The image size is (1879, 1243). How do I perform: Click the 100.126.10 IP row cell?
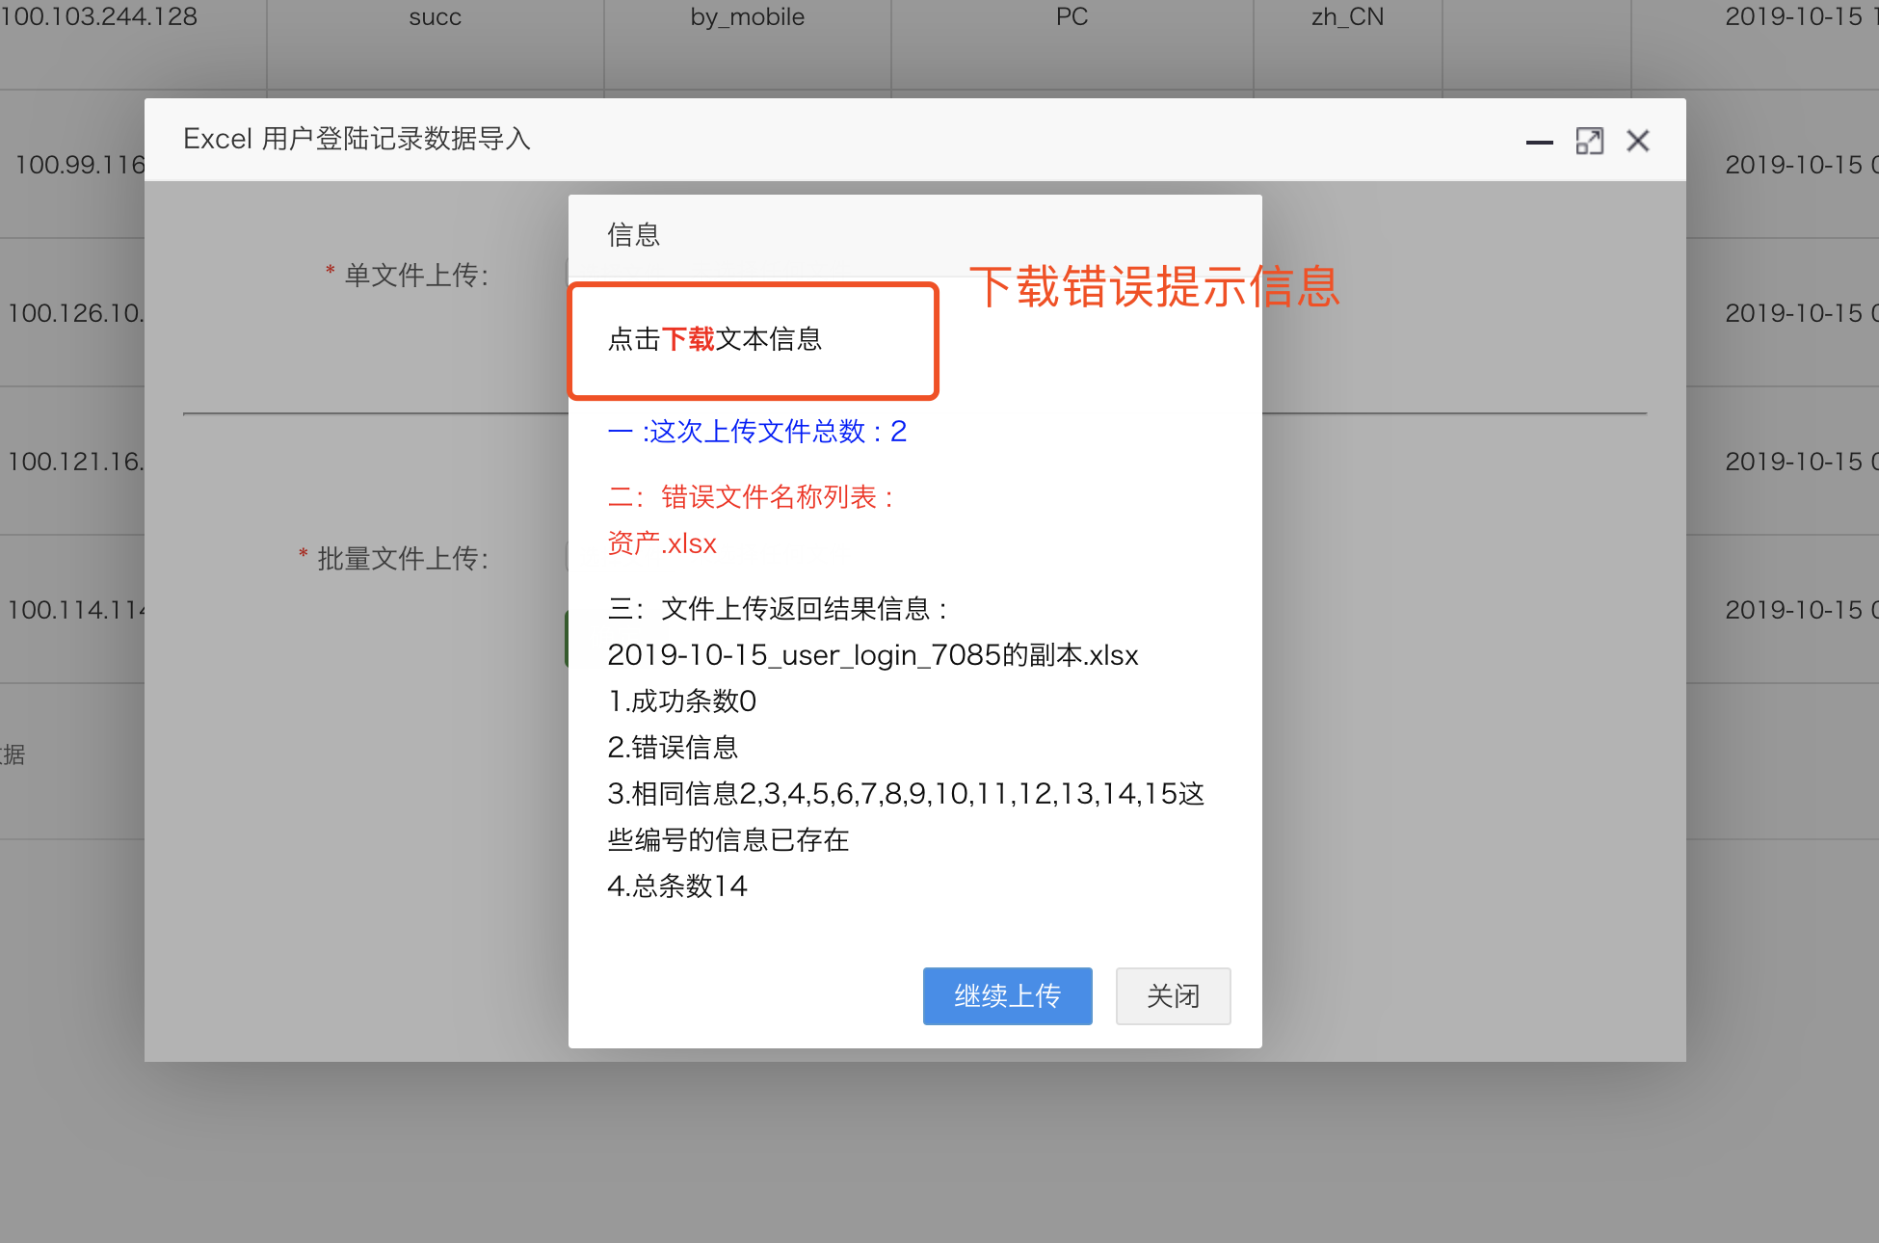[x=75, y=313]
